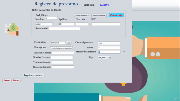Click the Direccion Garante input field
The width and height of the screenshot is (180, 101).
(x=63, y=67)
